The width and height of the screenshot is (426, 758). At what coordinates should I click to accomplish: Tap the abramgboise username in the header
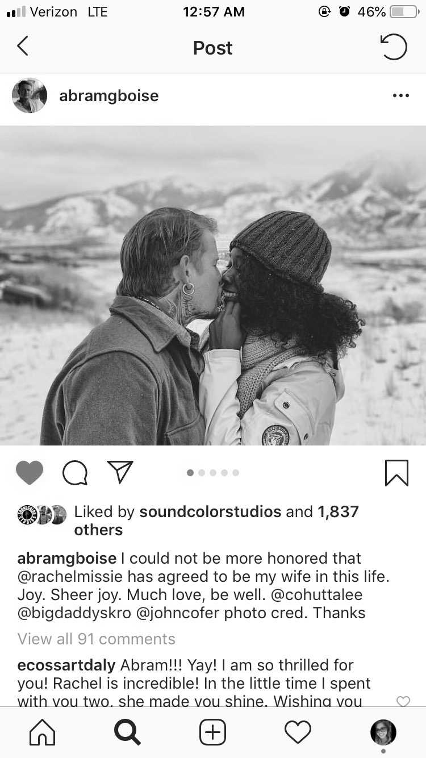click(x=109, y=95)
